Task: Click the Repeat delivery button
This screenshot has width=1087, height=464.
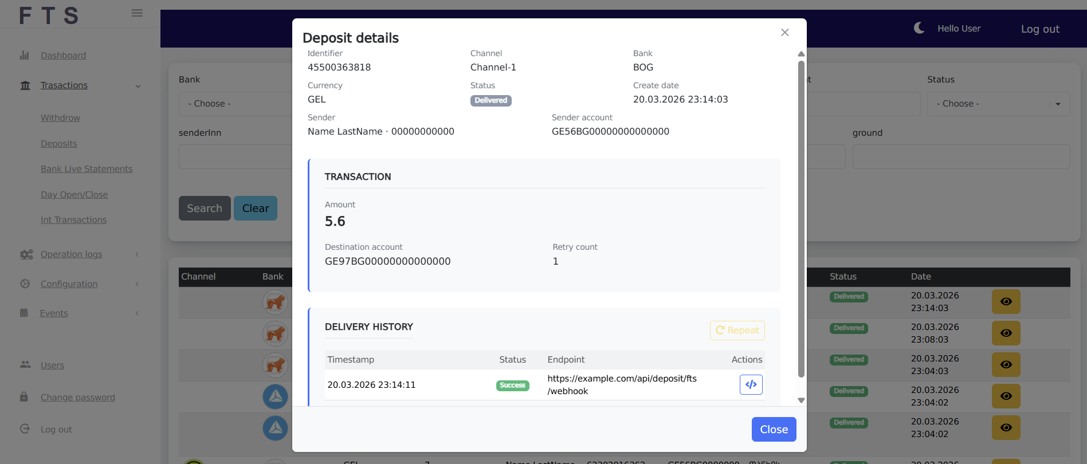Action: pos(737,331)
